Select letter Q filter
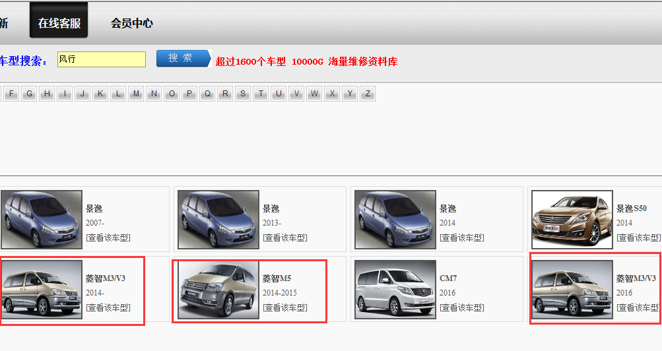 click(207, 94)
